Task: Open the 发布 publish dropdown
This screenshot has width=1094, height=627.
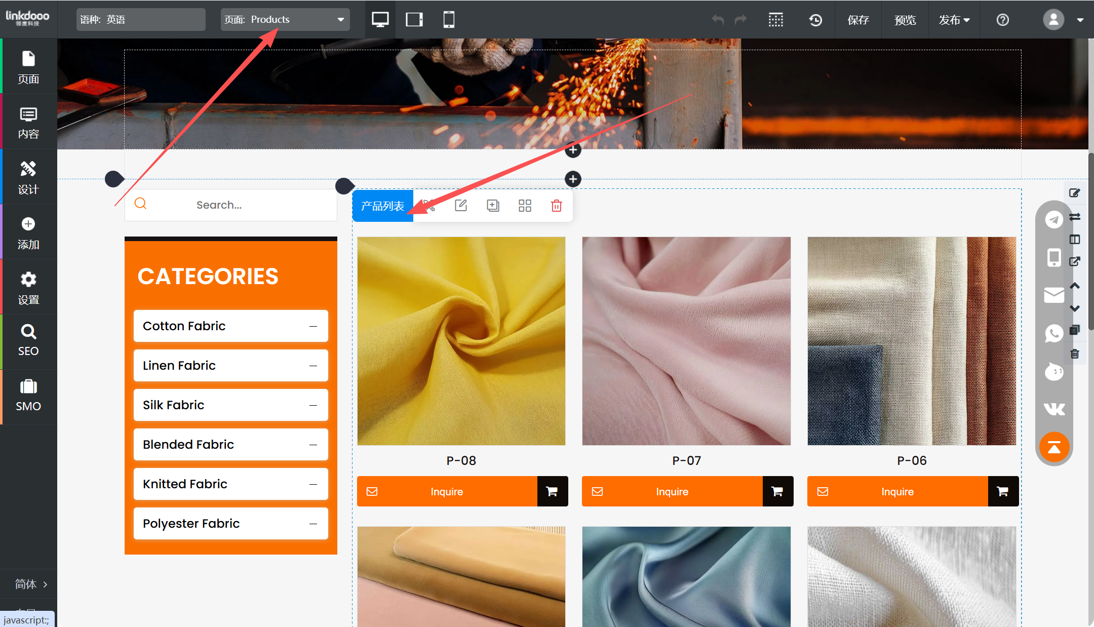Action: [954, 20]
